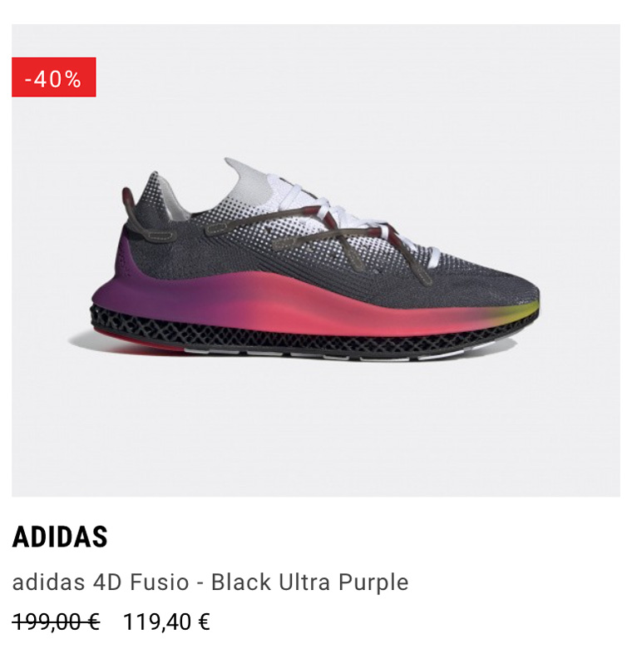Viewport: 632px width, 659px height.
Task: Open the adidas 4D Fusio product title link
Action: 210,582
